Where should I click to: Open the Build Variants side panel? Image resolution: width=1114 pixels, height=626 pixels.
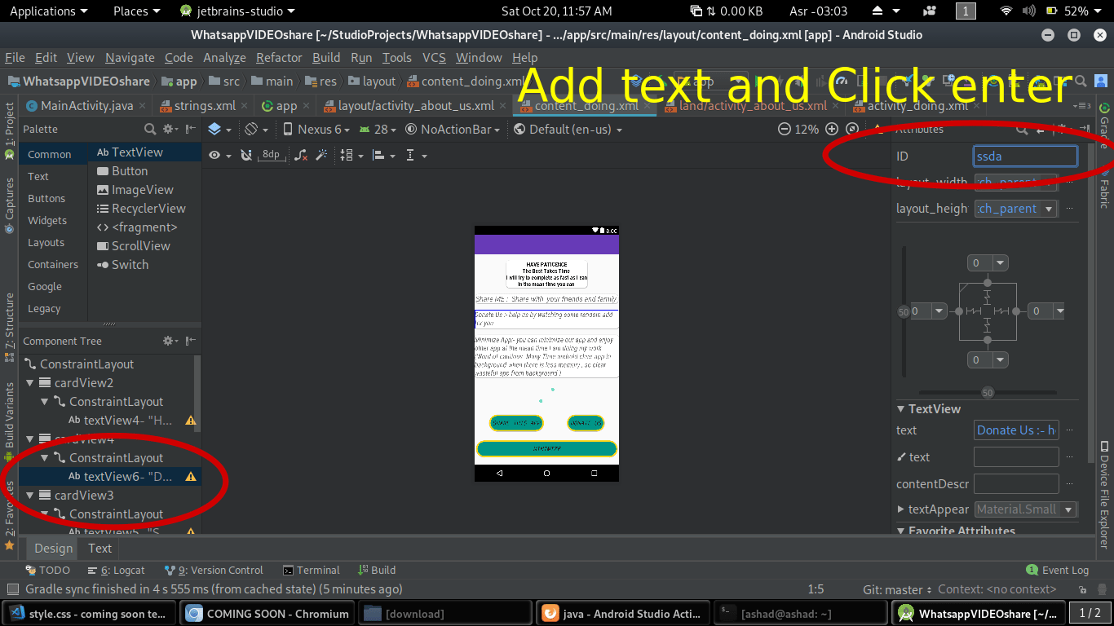point(10,422)
